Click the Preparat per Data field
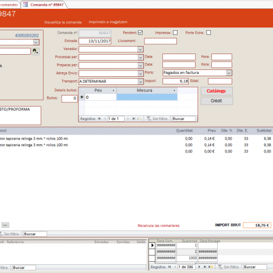Viewport: 273px width, 273px height. point(179,65)
